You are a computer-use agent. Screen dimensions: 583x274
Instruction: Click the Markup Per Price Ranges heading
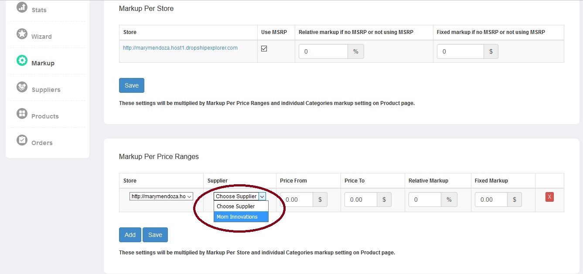pyautogui.click(x=159, y=157)
